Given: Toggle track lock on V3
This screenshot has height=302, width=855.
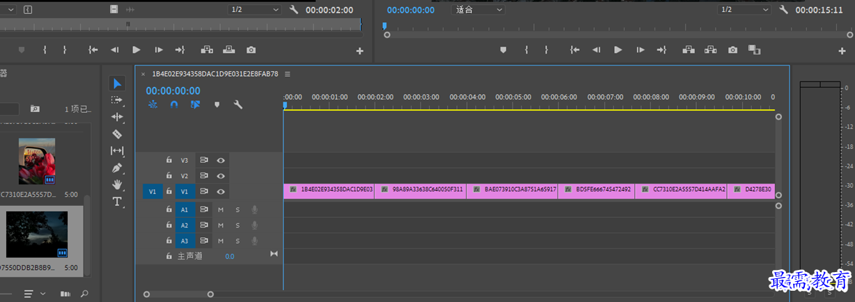Looking at the screenshot, I should tap(168, 160).
